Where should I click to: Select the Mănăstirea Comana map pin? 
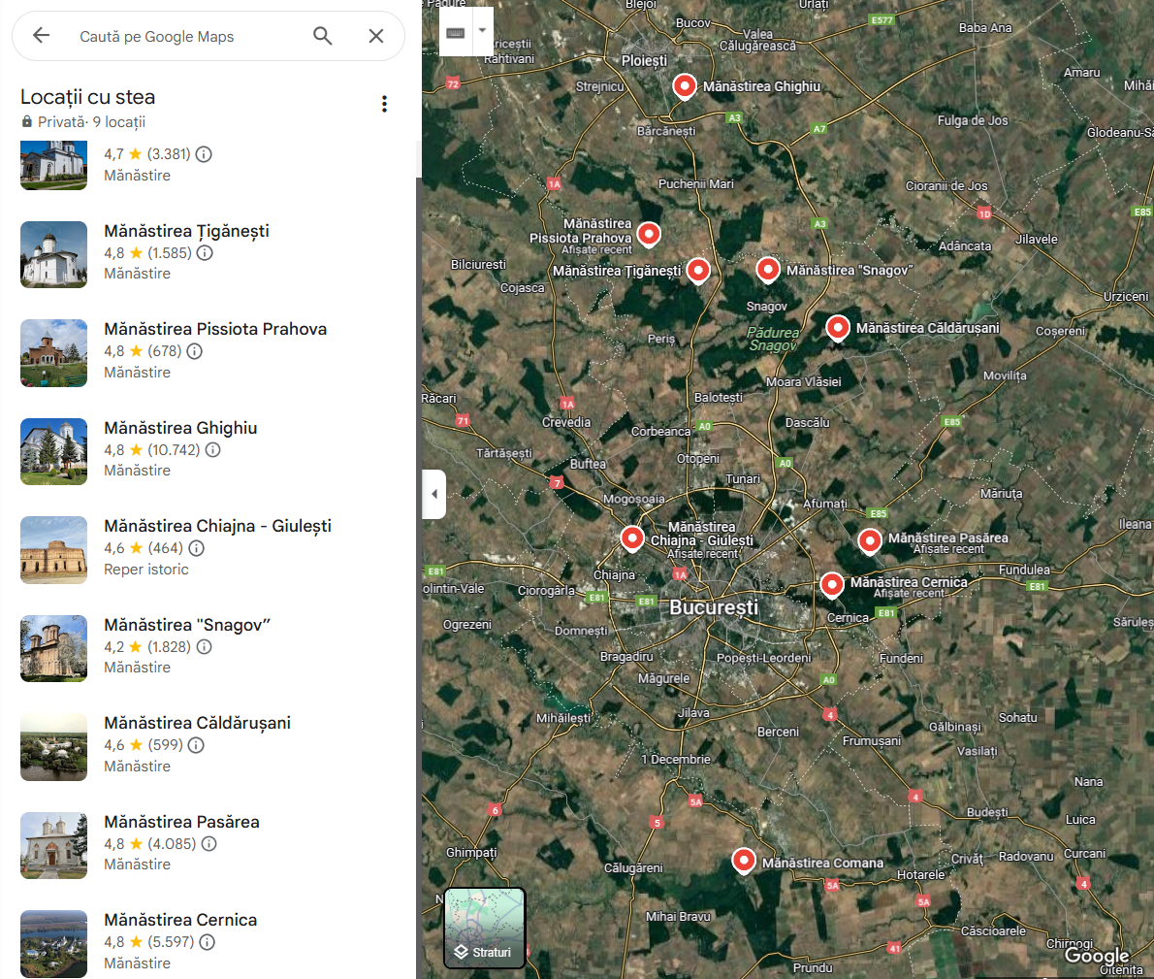(744, 860)
